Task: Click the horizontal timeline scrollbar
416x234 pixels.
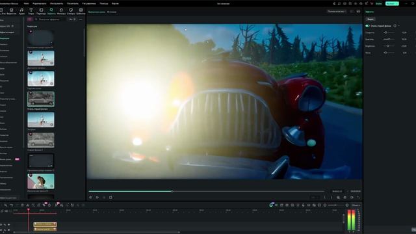Action: [x=97, y=232]
